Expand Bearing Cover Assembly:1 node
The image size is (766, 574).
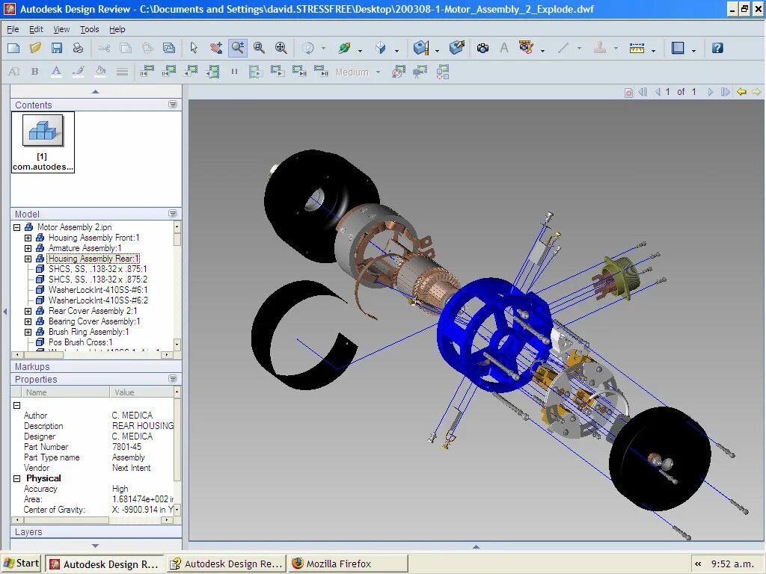(28, 321)
